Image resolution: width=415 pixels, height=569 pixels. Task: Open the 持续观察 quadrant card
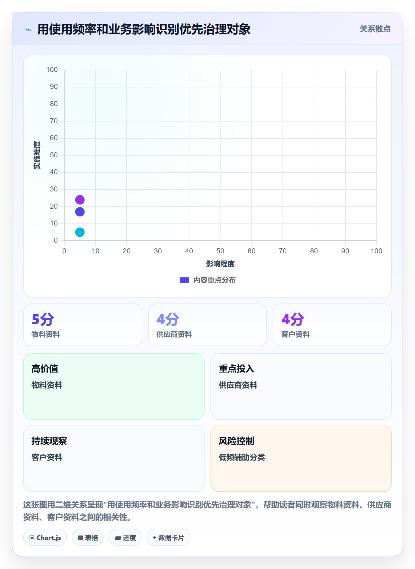click(x=114, y=459)
